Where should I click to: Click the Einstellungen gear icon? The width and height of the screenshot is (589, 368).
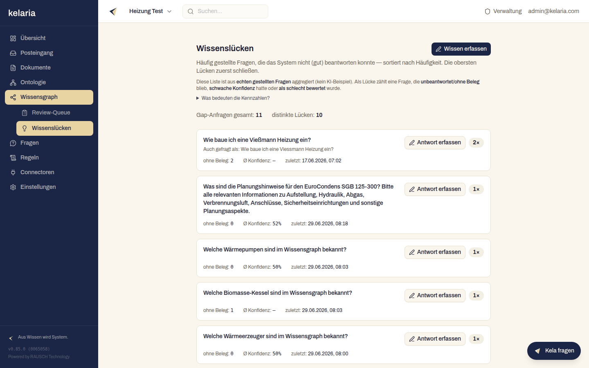(x=13, y=187)
